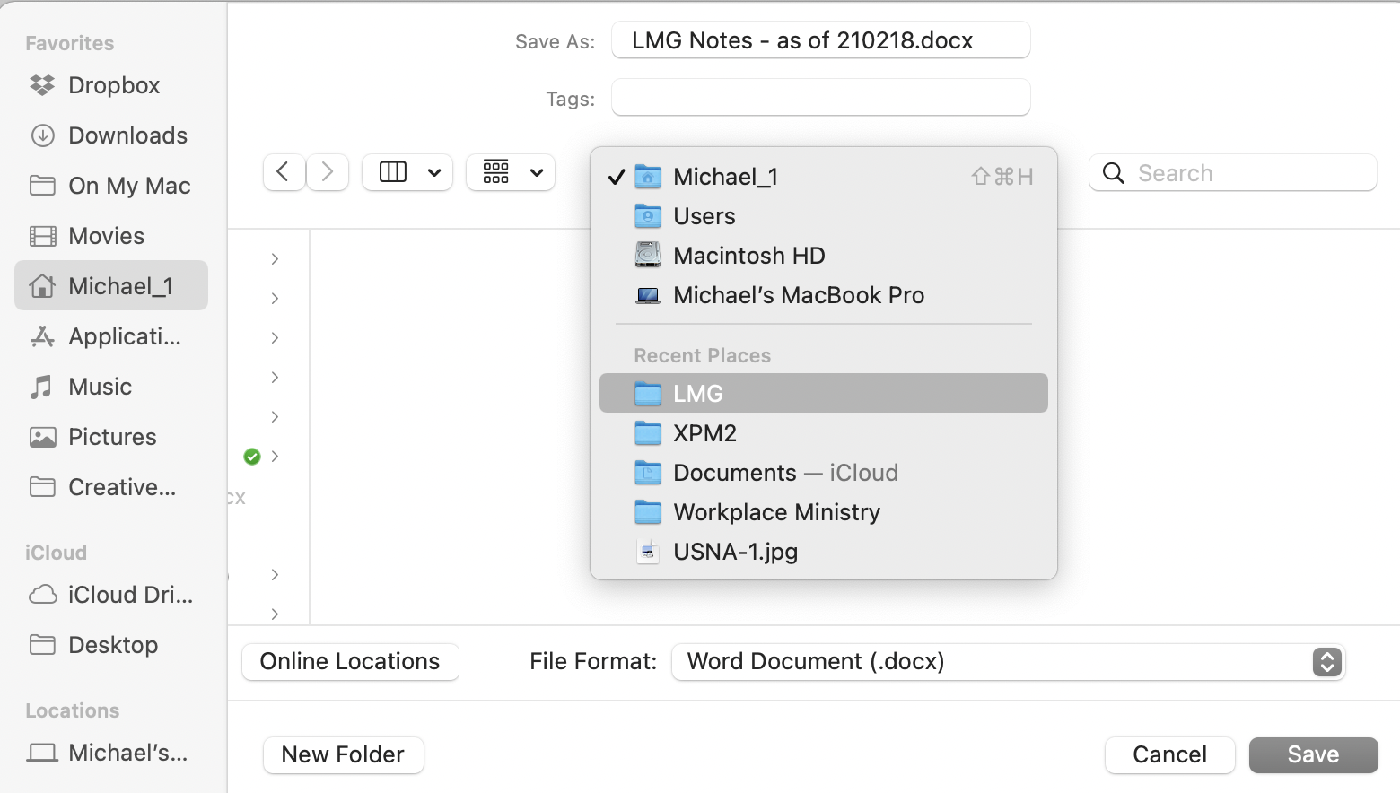This screenshot has width=1400, height=793.
Task: Open Creative folder in sidebar
Action: click(111, 487)
